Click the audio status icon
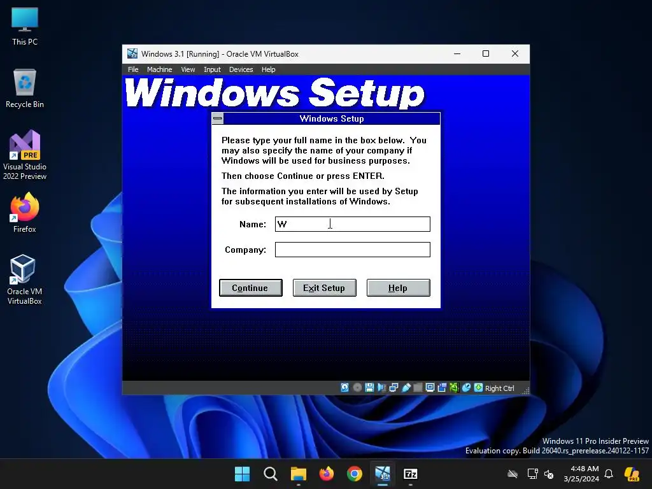This screenshot has width=652, height=489. pyautogui.click(x=381, y=388)
